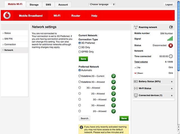Open the Mobile Broadband menu
Viewport: 180px width, 134px height.
tap(31, 16)
